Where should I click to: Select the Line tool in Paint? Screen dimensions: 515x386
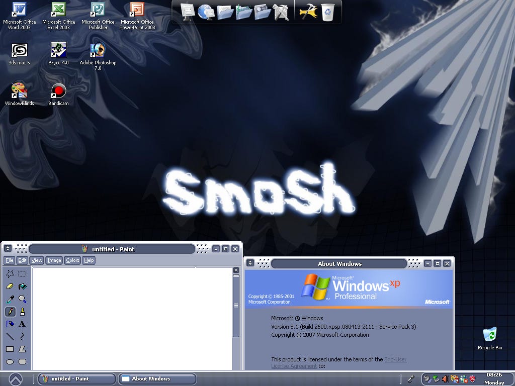pos(10,336)
